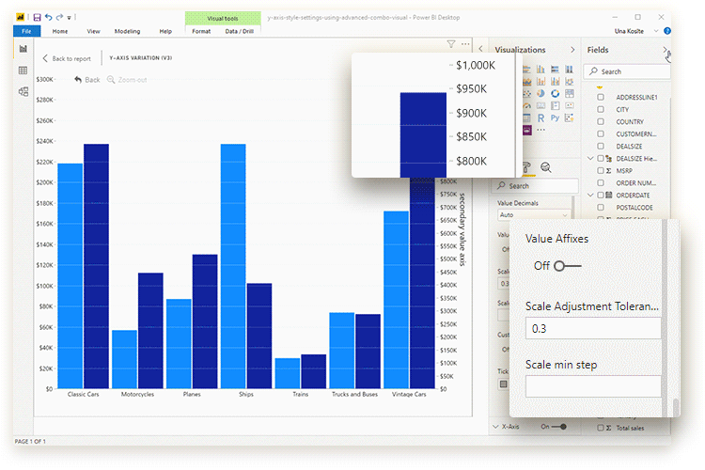
Task: Collapse the Visualizations pane
Action: pos(572,50)
